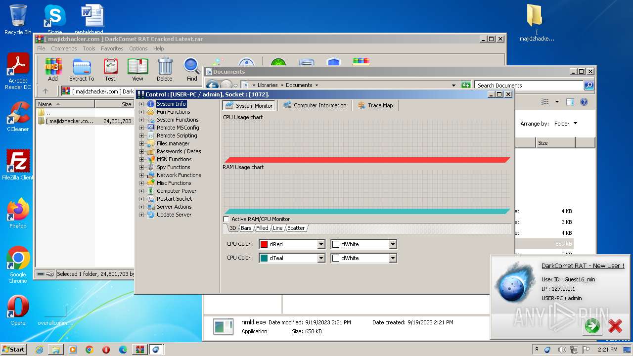Viewport: 633px width, 356px height.
Task: Open FileZilla Client desktop icon
Action: [18, 165]
